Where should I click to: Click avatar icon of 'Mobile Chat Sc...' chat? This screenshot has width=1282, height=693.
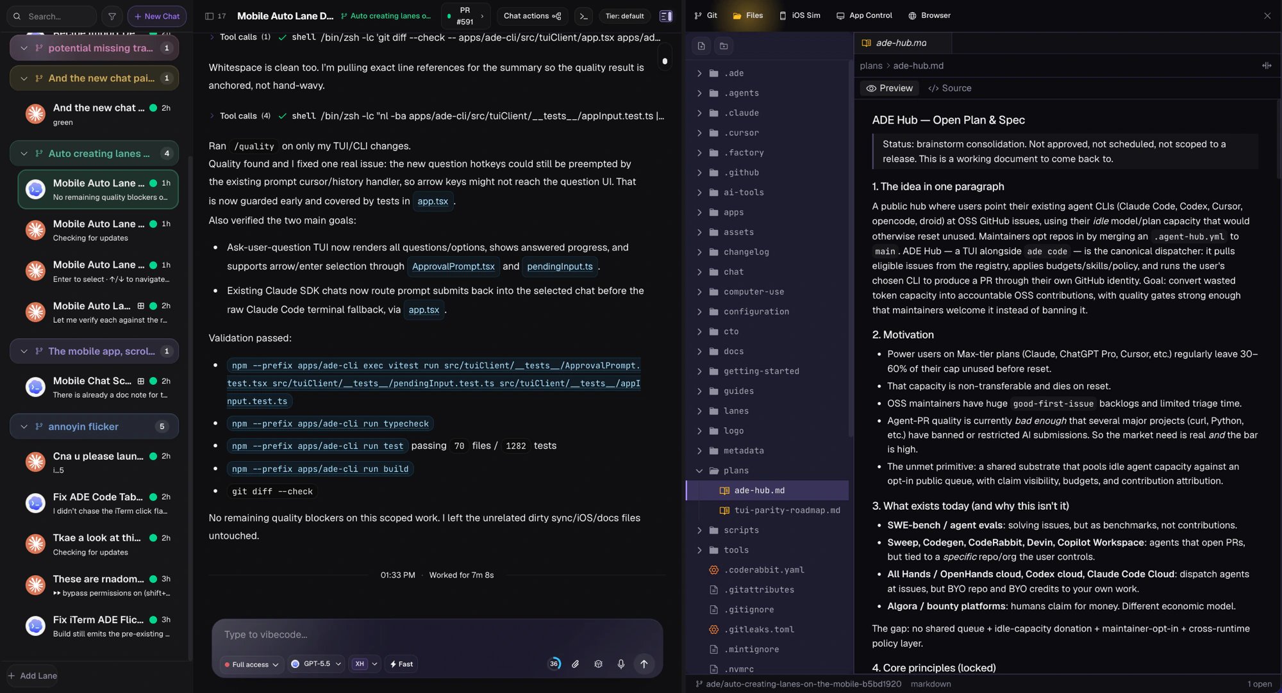click(35, 387)
